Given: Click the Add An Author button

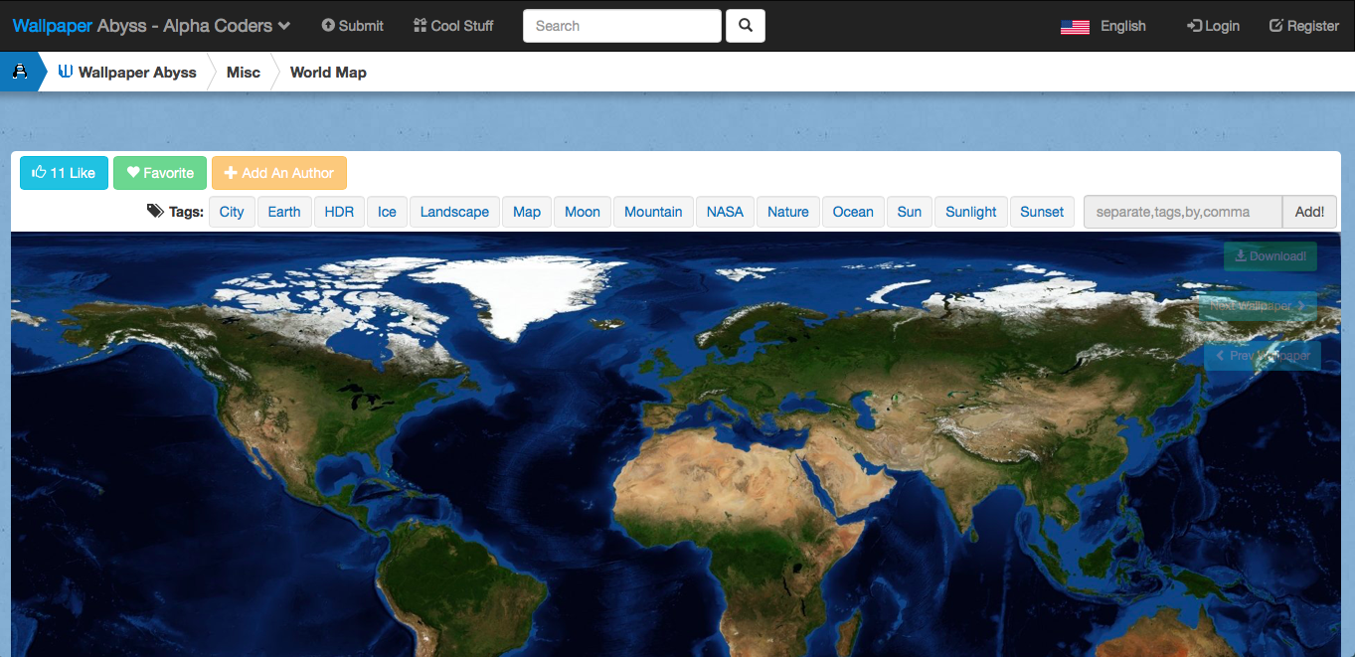Looking at the screenshot, I should [279, 173].
